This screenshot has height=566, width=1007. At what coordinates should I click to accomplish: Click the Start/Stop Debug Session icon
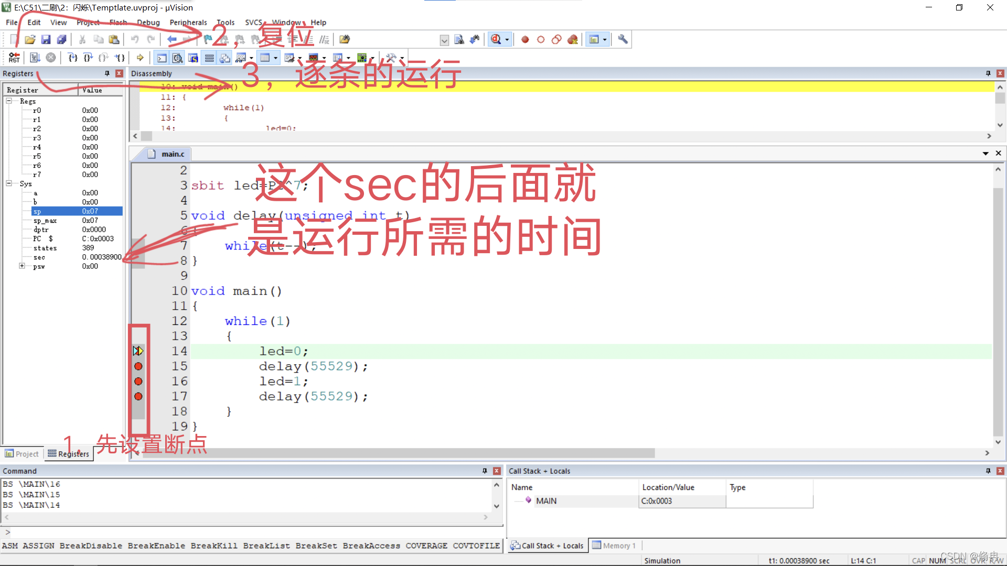pos(496,39)
